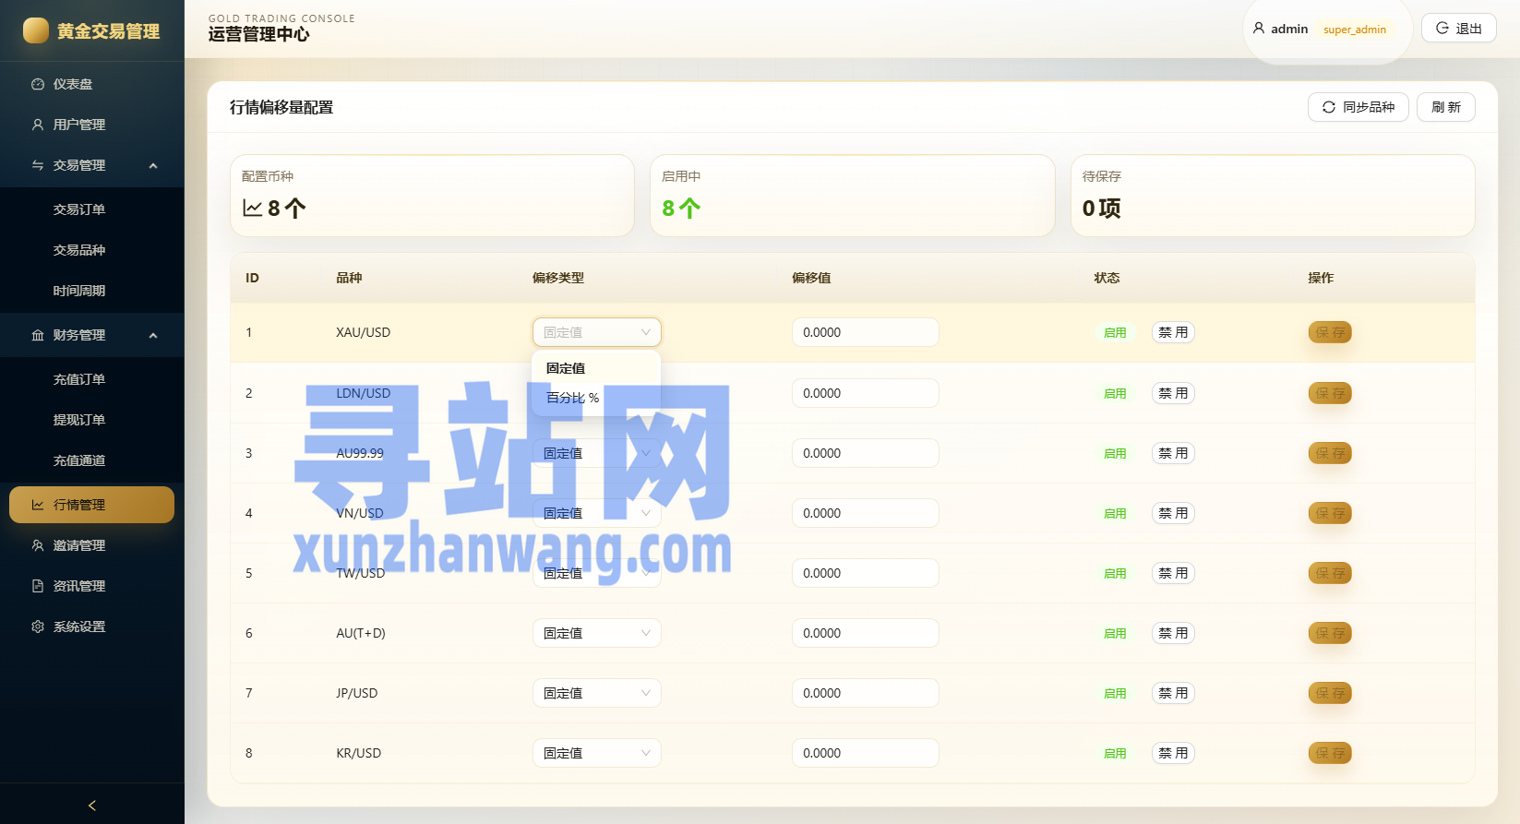Open offset type dropdown for AU99.99
This screenshot has width=1520, height=824.
pos(596,453)
